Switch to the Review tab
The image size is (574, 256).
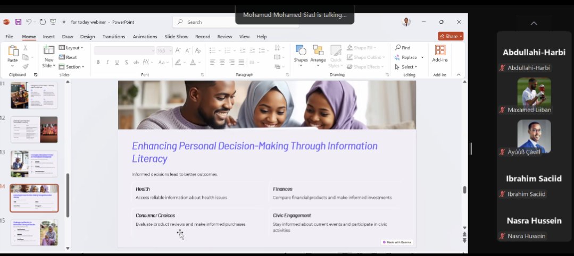(x=225, y=37)
